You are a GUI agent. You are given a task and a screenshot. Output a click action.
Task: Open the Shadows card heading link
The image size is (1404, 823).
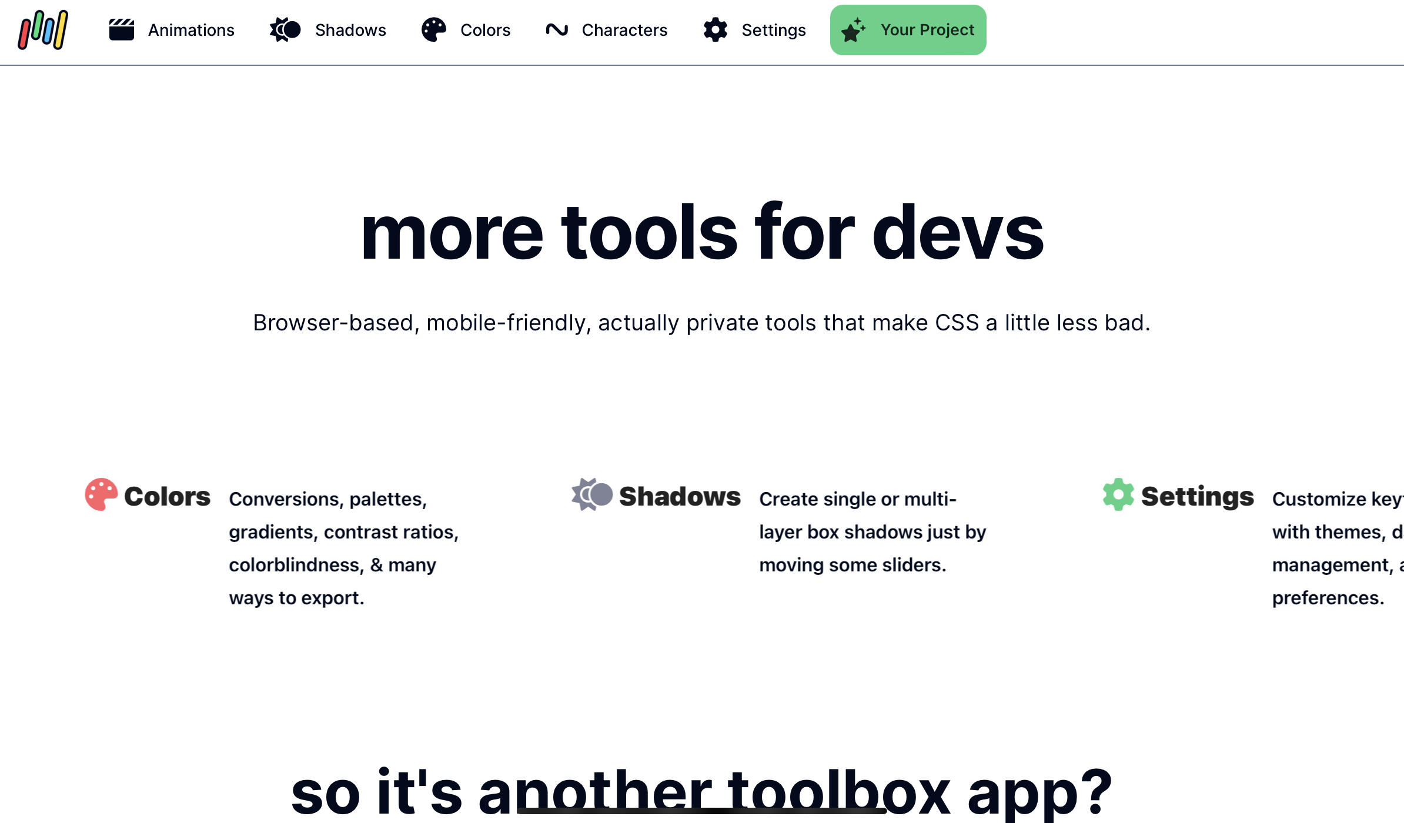(x=680, y=497)
